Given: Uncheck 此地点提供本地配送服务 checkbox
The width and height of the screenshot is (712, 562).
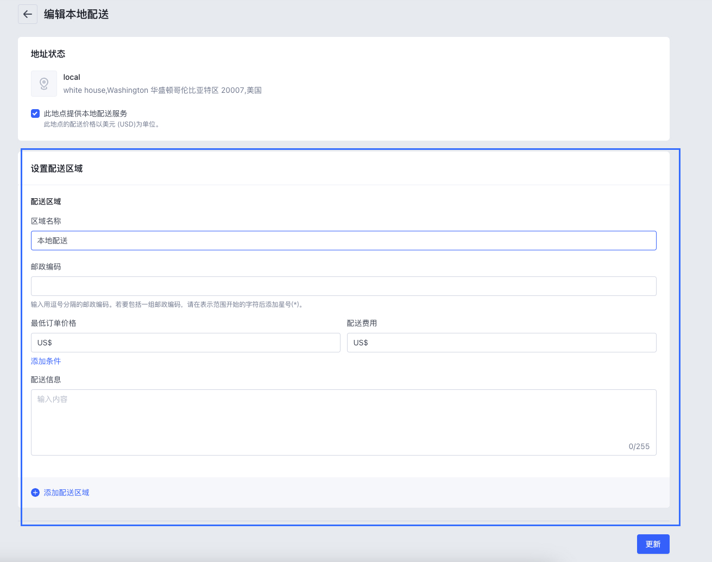Looking at the screenshot, I should tap(35, 113).
